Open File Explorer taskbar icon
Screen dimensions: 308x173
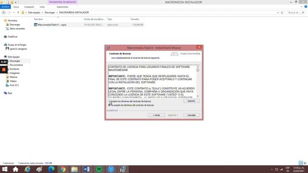75,169
